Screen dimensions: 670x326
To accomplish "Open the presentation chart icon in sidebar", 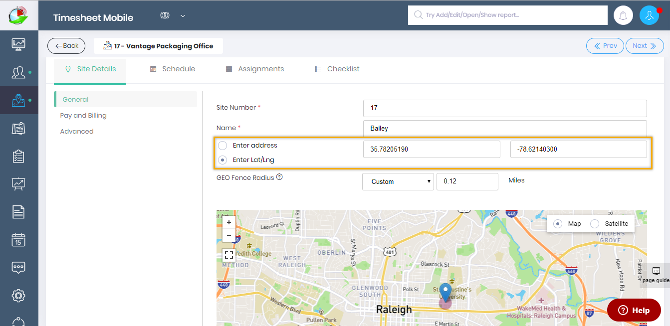I will click(18, 184).
